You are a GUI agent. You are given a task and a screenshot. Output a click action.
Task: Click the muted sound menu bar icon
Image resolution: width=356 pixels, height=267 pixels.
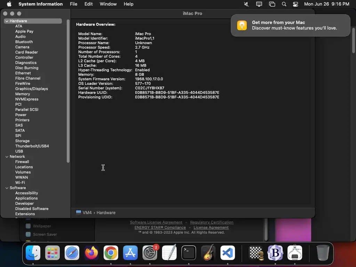click(246, 4)
